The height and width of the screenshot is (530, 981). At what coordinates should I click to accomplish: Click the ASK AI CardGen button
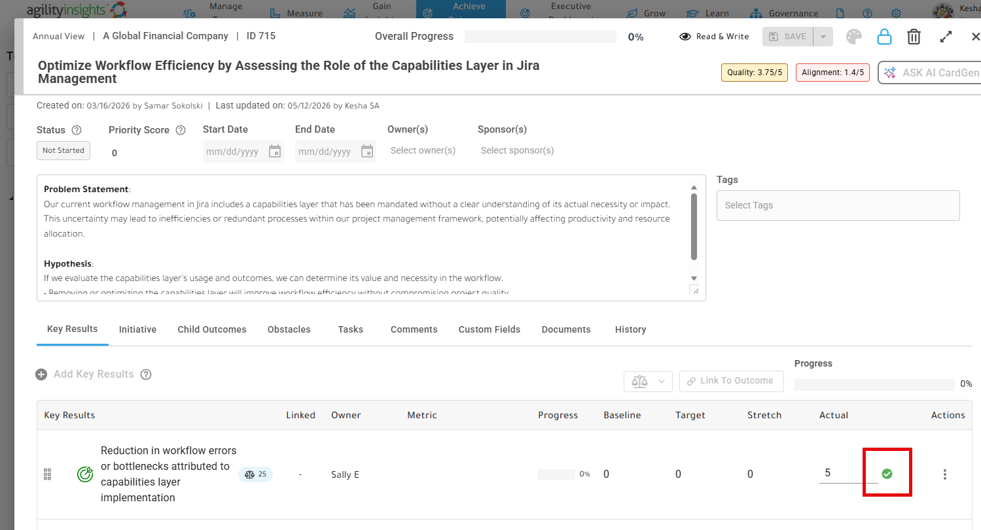[929, 73]
